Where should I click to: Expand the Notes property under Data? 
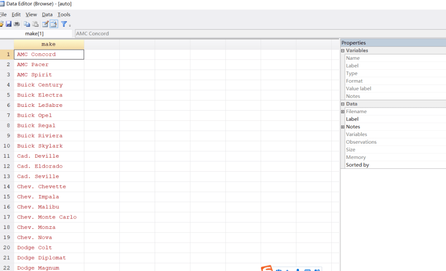(343, 127)
